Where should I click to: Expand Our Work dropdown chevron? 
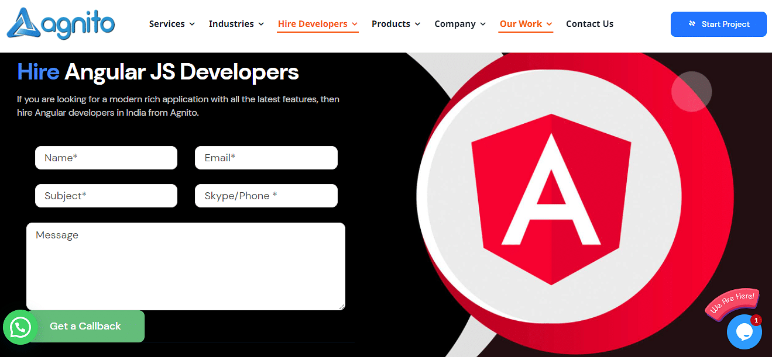coord(549,25)
